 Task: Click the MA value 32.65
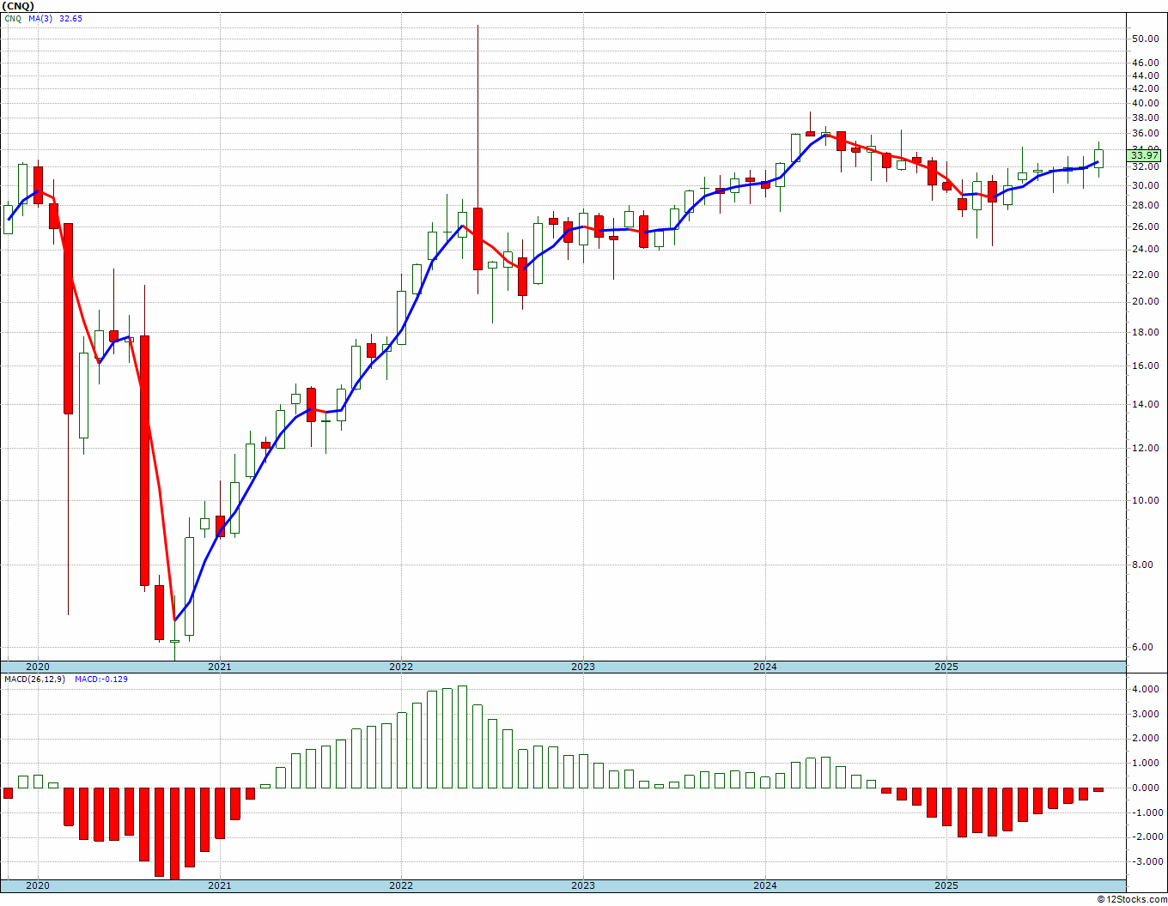click(70, 18)
